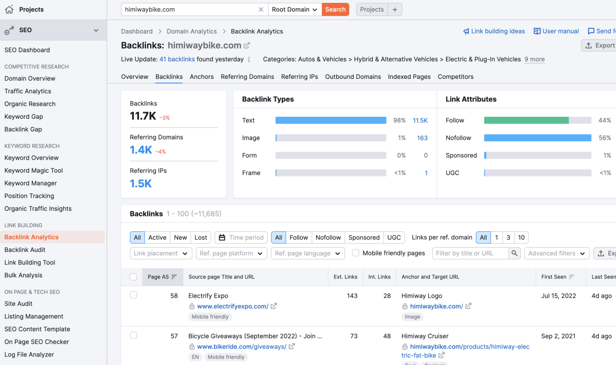Switch to the Indexed Pages tab

409,77
